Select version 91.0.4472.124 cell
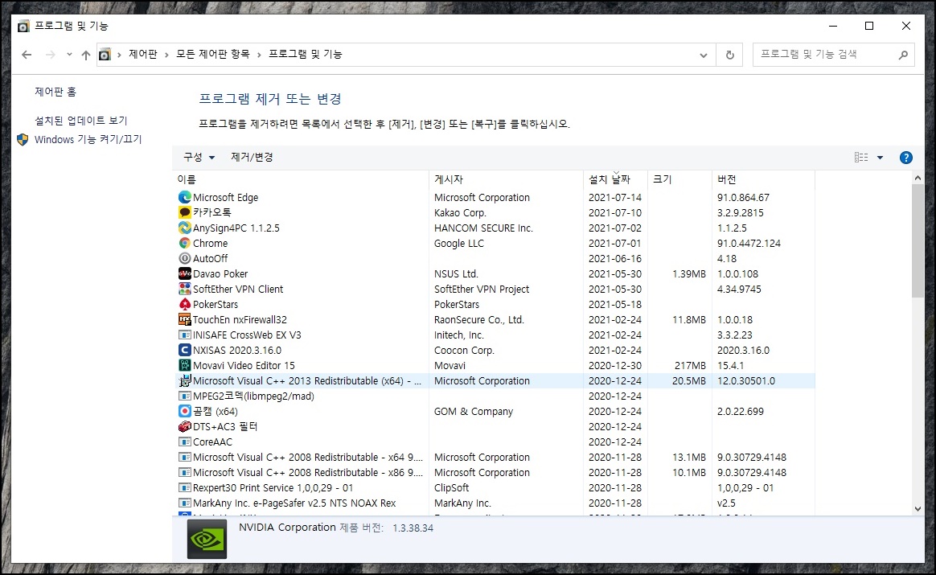 (x=749, y=243)
